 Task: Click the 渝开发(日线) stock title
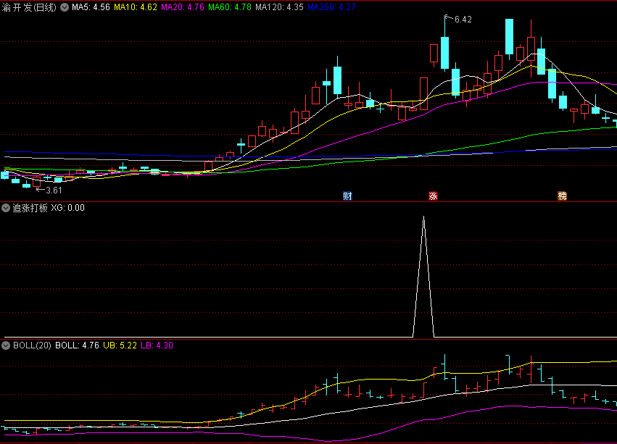(x=29, y=7)
